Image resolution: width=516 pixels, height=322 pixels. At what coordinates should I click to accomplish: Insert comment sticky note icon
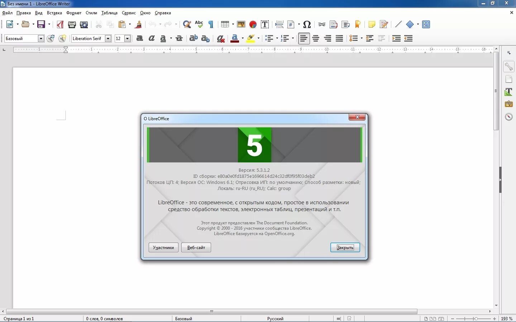pos(372,24)
